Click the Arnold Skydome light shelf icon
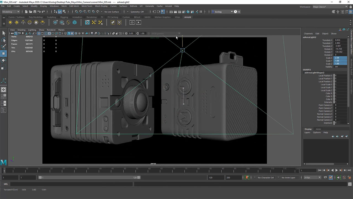353x199 pixels. point(30,22)
